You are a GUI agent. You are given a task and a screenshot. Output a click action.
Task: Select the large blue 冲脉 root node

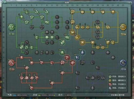tap(123, 63)
